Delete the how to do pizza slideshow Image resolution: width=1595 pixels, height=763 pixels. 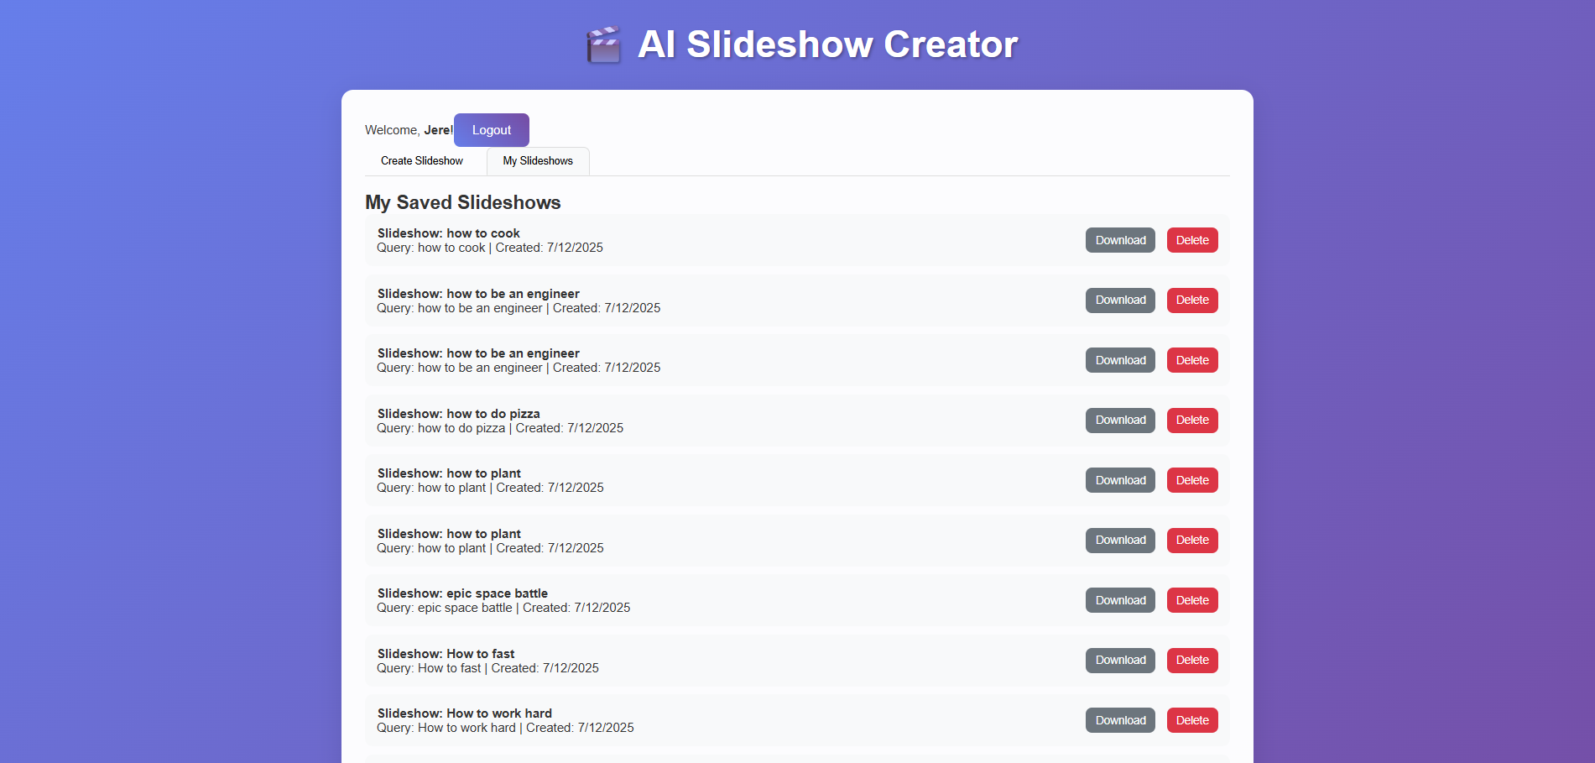tap(1192, 421)
